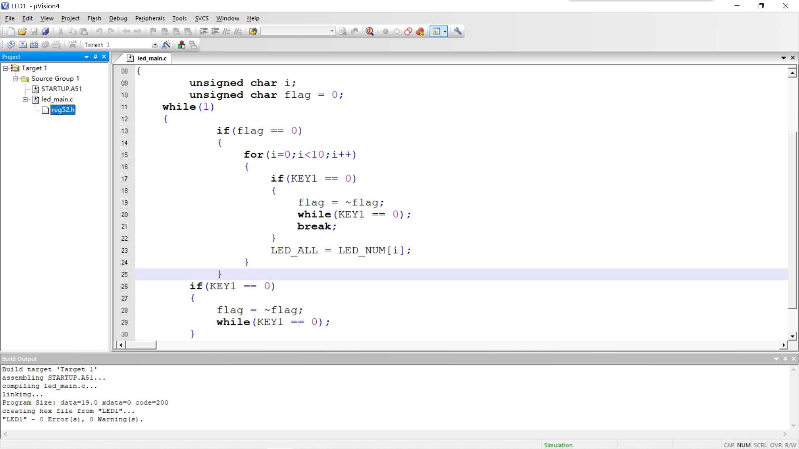Select the SVCS menu item

pos(201,18)
